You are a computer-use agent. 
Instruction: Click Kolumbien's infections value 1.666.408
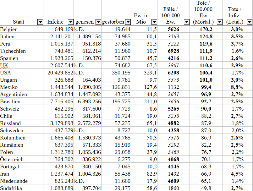[62, 138]
